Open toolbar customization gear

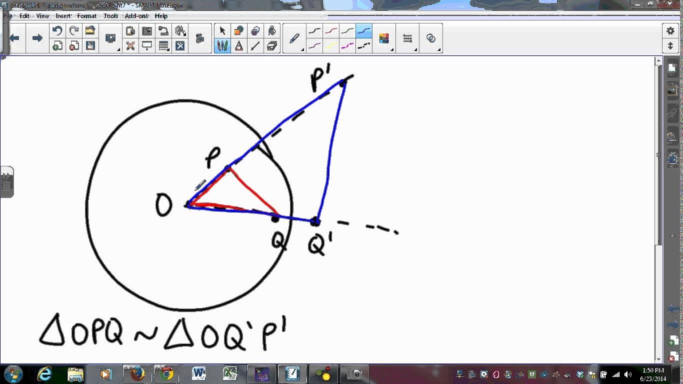(671, 31)
